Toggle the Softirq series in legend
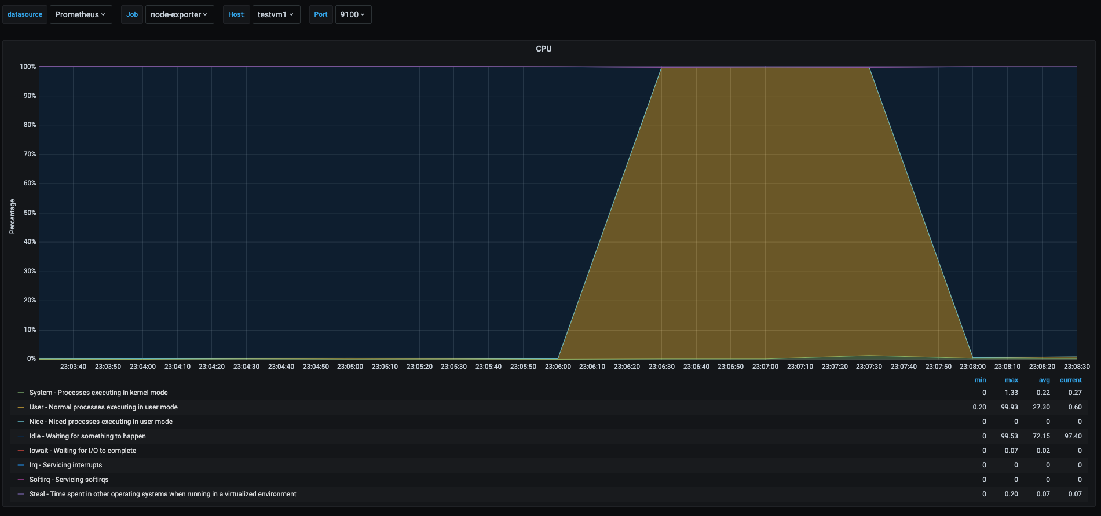Image resolution: width=1101 pixels, height=516 pixels. click(69, 480)
